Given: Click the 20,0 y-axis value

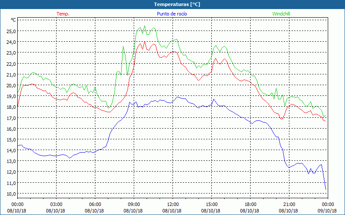Looking at the screenshot, I should pos(11,85).
